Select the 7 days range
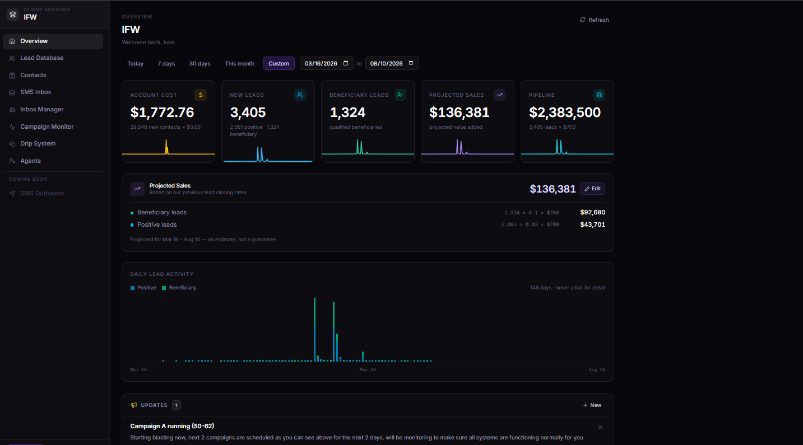 (166, 64)
